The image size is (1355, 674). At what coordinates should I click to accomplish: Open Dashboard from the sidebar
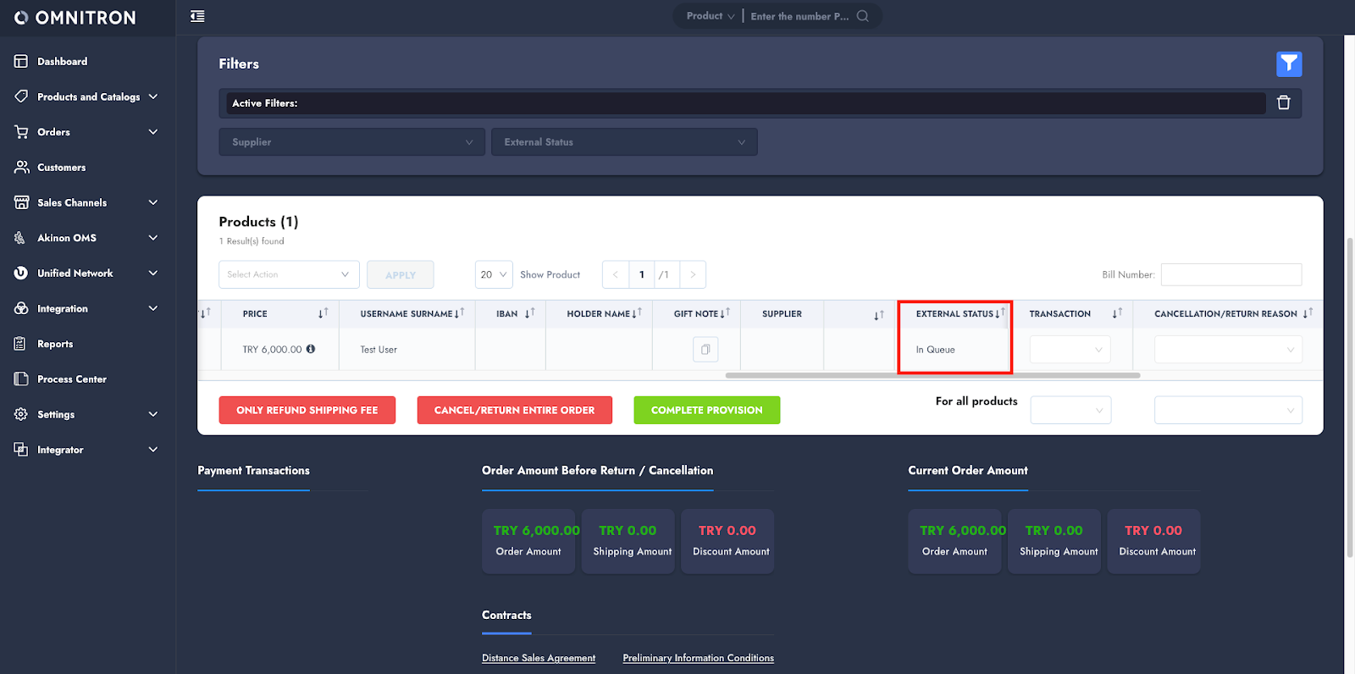(x=62, y=61)
